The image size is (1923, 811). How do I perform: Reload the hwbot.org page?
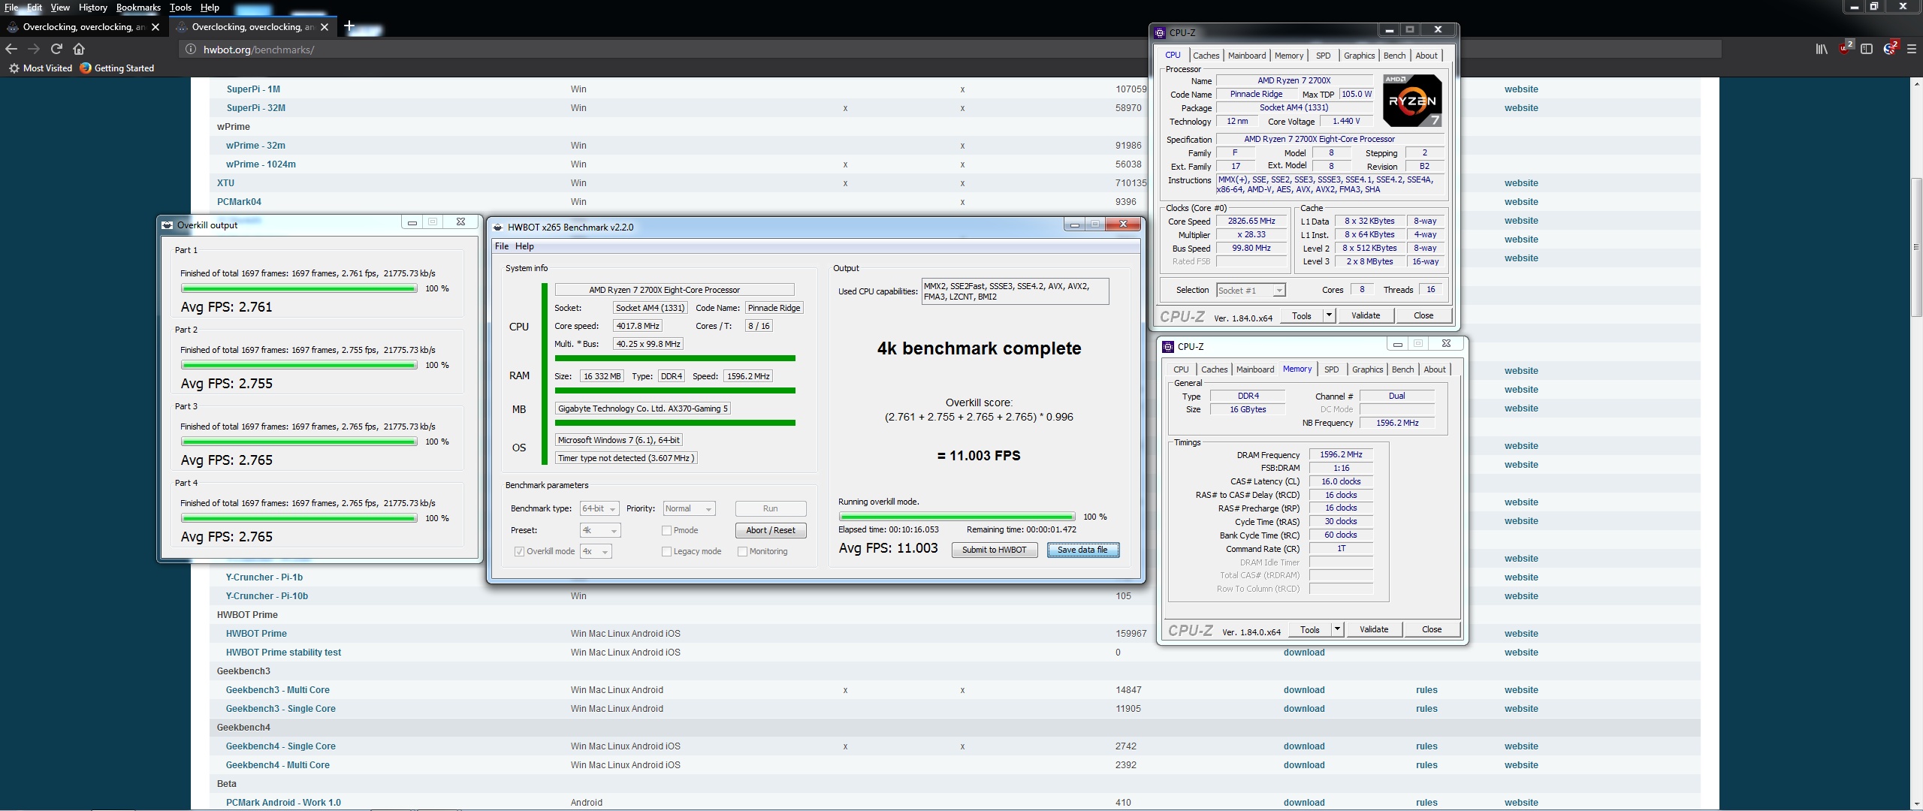[56, 49]
